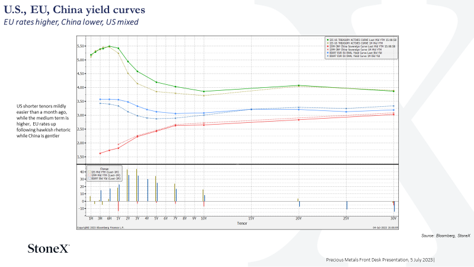The width and height of the screenshot is (474, 267).
Task: Click the red China change bar at 1Y
Action: tap(118, 206)
